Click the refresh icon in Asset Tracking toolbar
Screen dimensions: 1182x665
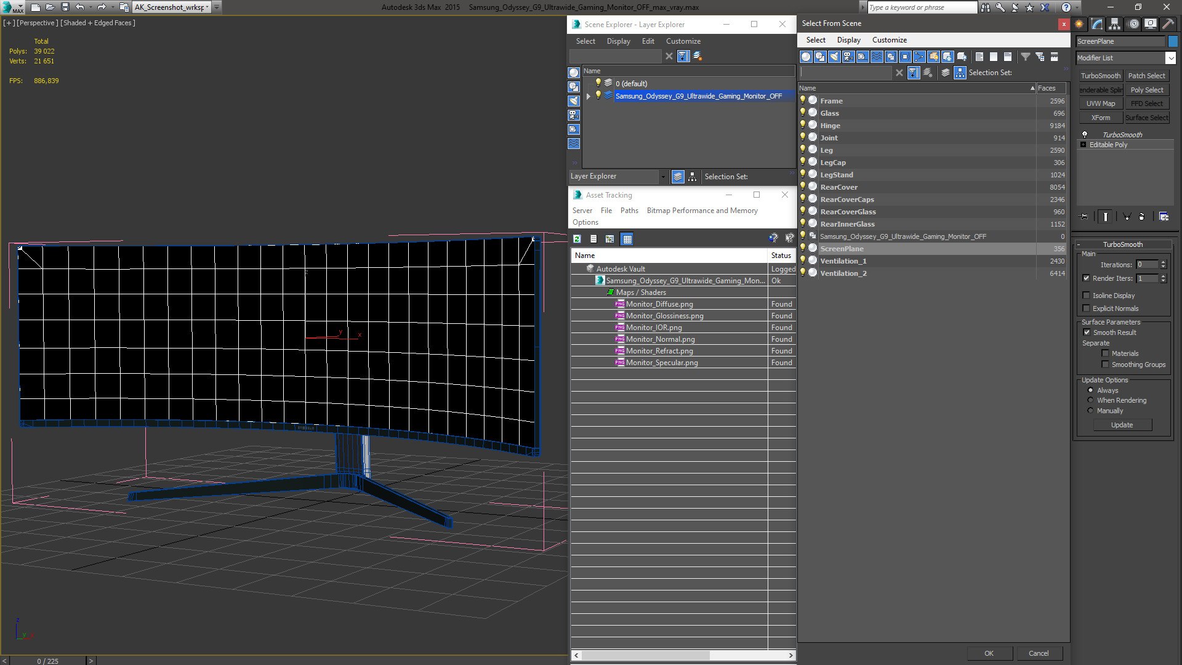(577, 239)
